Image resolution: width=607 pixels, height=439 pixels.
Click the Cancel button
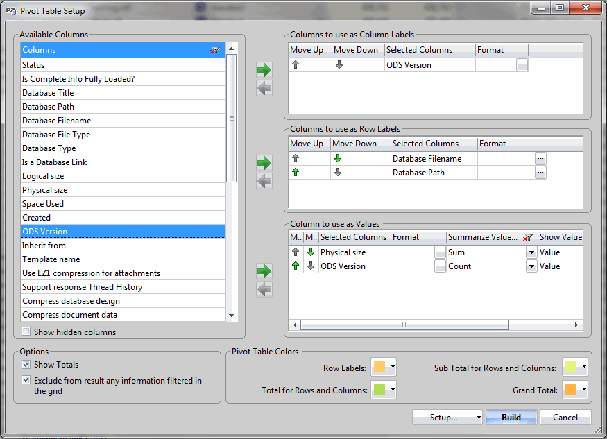click(x=565, y=417)
